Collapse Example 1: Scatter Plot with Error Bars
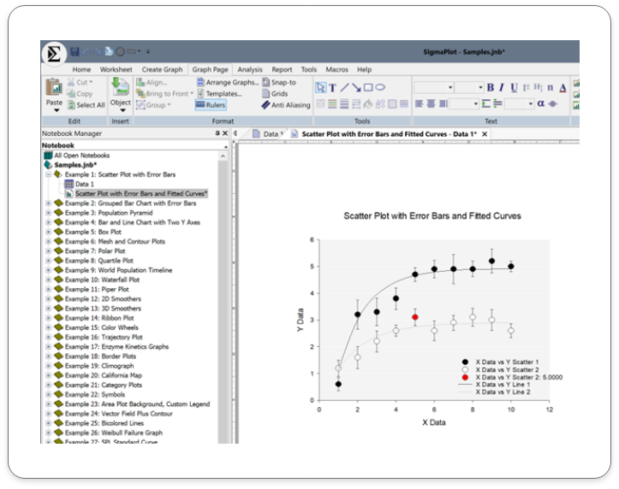The height and width of the screenshot is (489, 619). 48,174
